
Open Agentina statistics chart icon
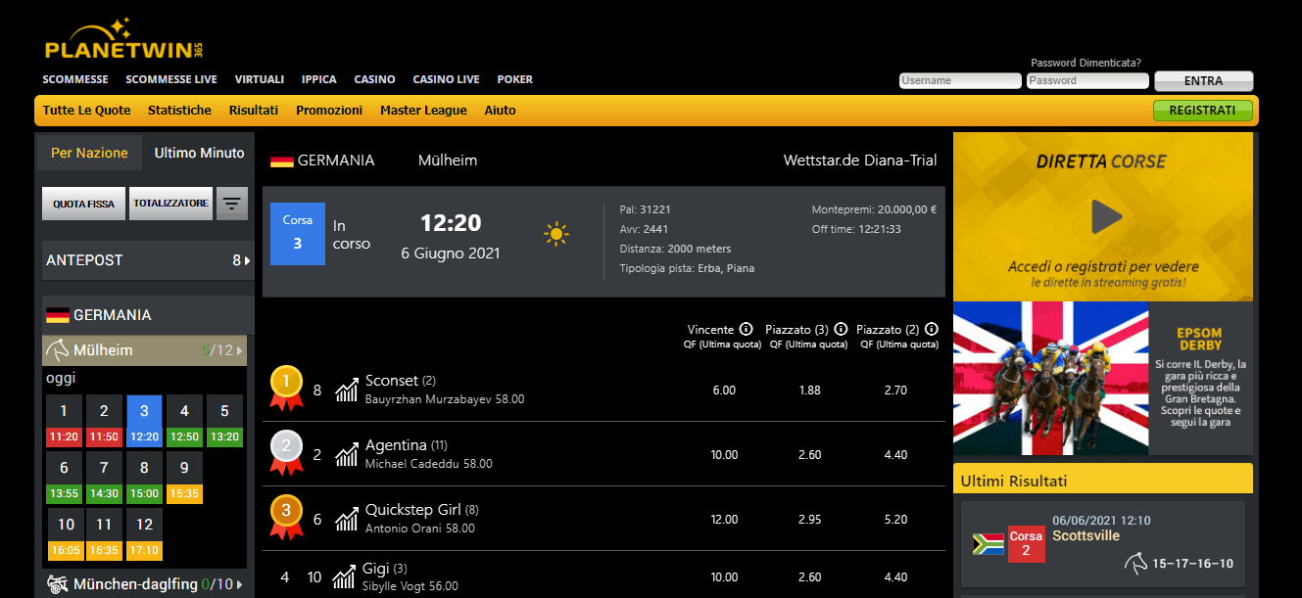point(346,454)
